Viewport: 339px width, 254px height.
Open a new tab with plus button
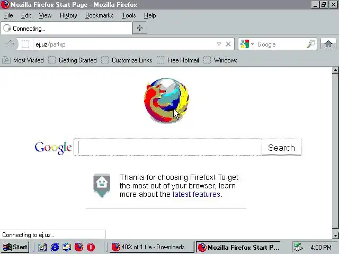click(x=140, y=28)
